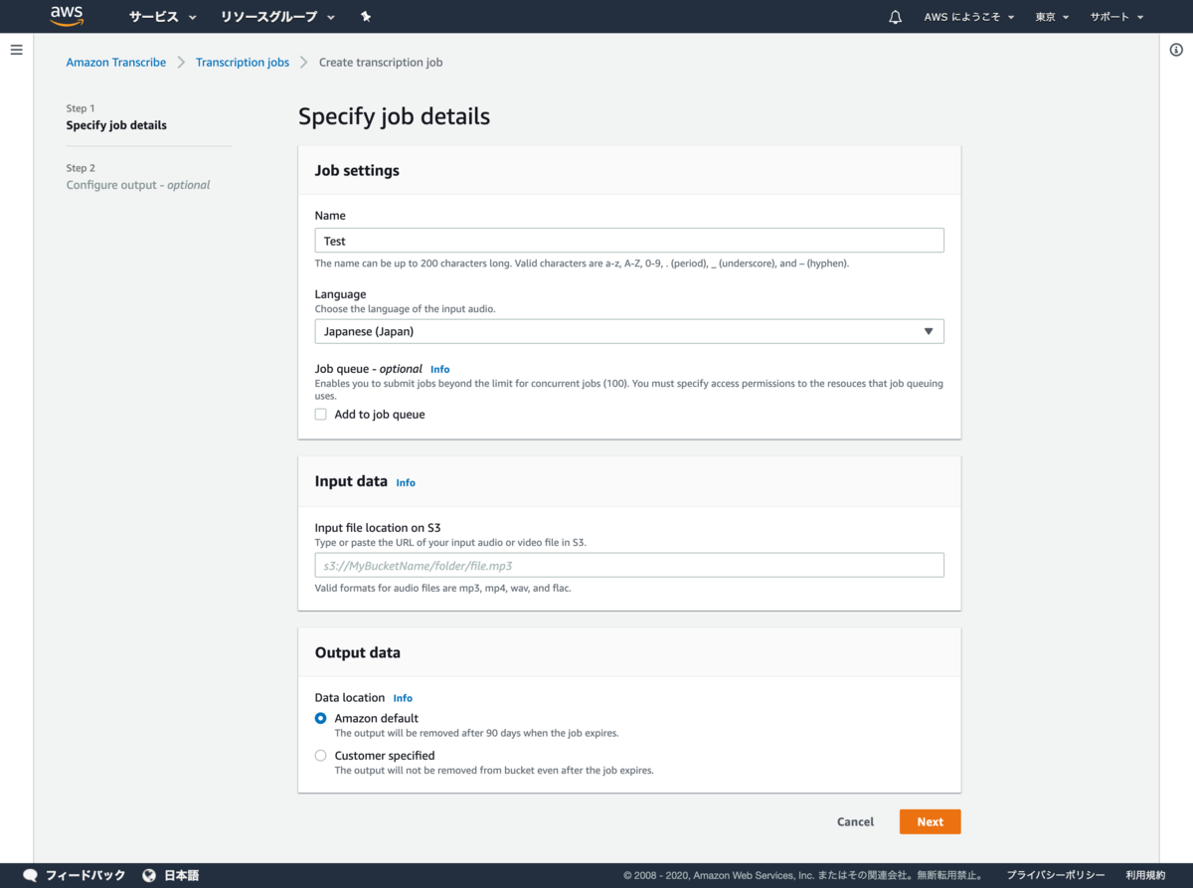Select the Customer specified radio option
This screenshot has width=1193, height=888.
click(x=321, y=756)
